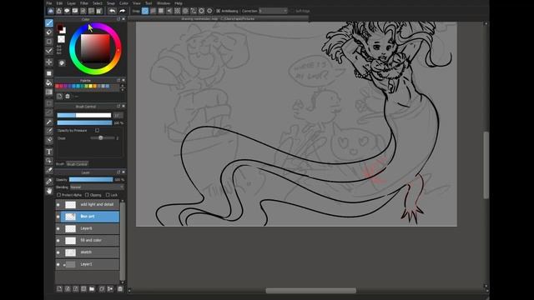This screenshot has height=300, width=534.
Task: Adjust the layer Opacity slider
Action: [91, 180]
